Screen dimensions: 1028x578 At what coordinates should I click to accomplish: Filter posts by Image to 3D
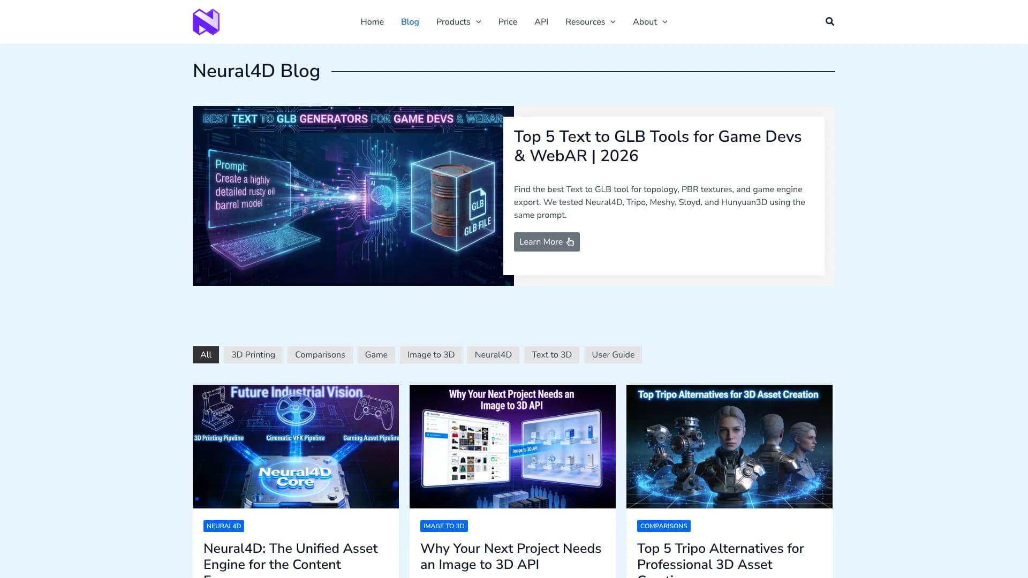pos(430,355)
